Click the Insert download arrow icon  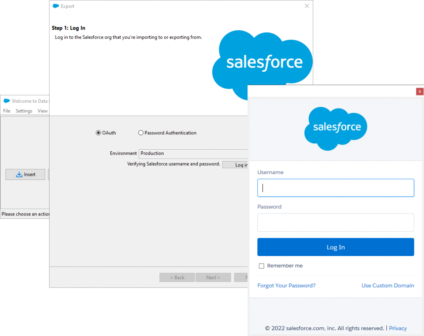19,174
